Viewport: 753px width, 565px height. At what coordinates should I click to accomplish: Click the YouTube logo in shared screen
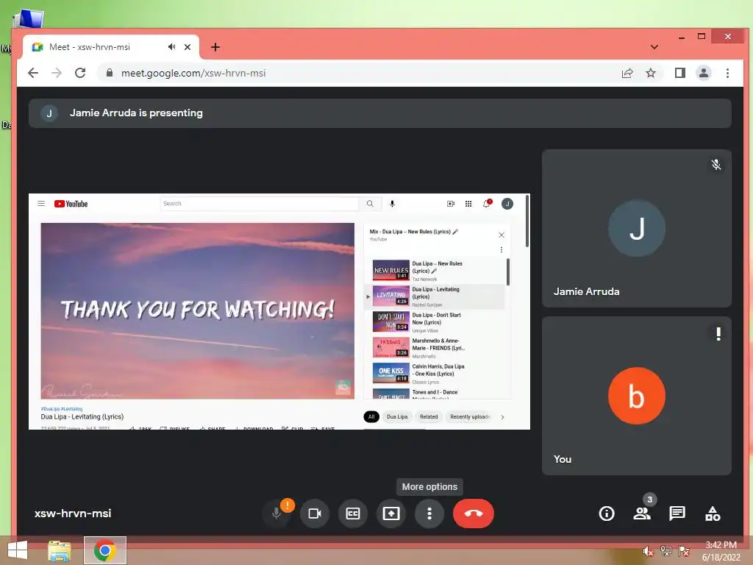[71, 204]
